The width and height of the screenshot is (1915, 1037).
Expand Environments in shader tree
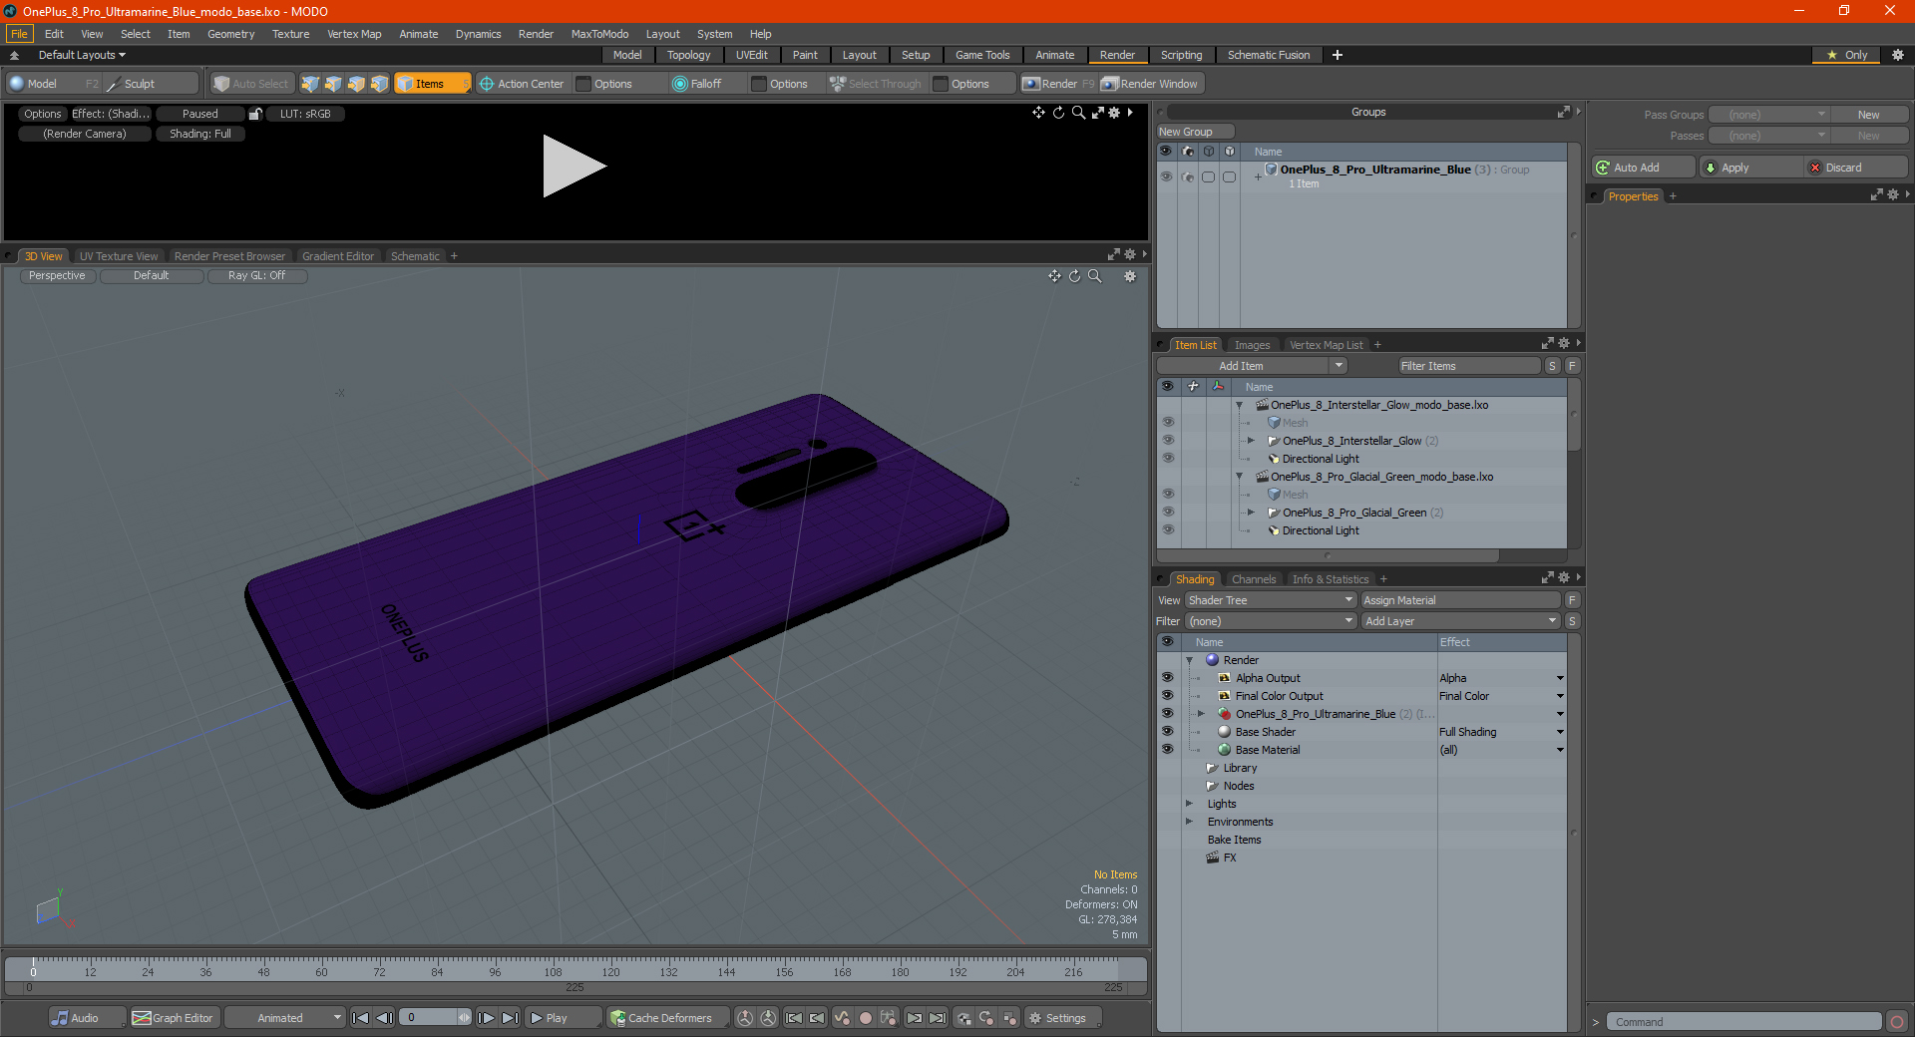point(1189,822)
